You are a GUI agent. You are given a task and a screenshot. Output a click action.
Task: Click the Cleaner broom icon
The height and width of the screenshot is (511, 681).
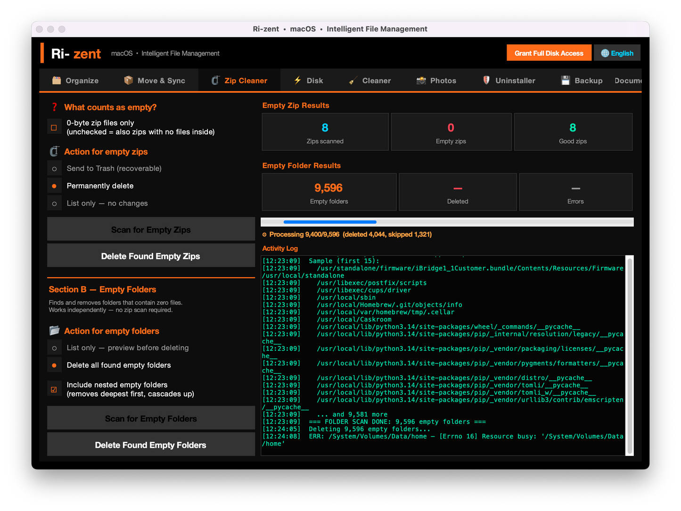[353, 81]
